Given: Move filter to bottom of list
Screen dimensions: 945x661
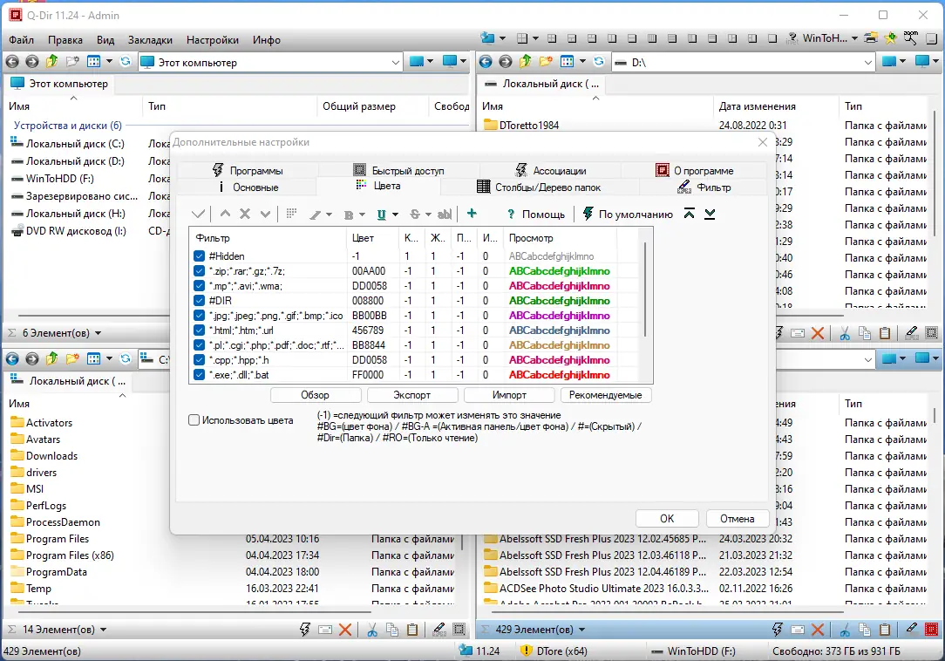Looking at the screenshot, I should pos(710,214).
